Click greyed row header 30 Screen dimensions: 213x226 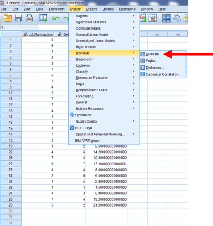[11, 211]
